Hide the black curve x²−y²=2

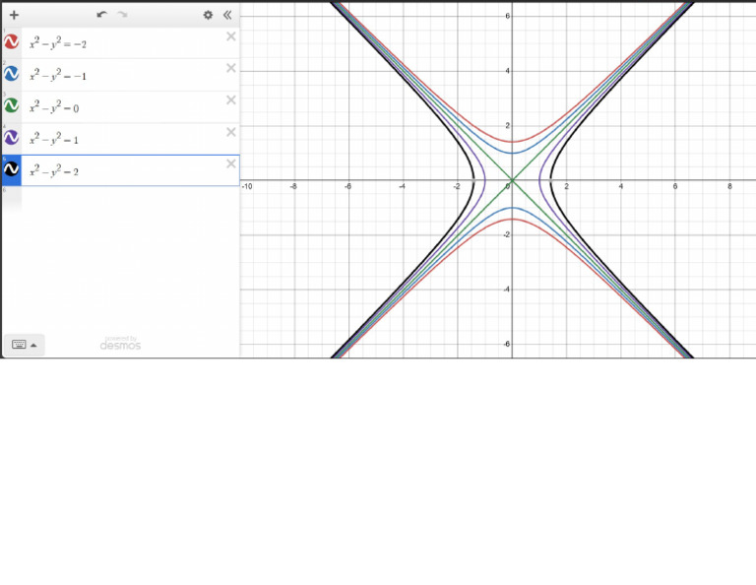coord(11,169)
